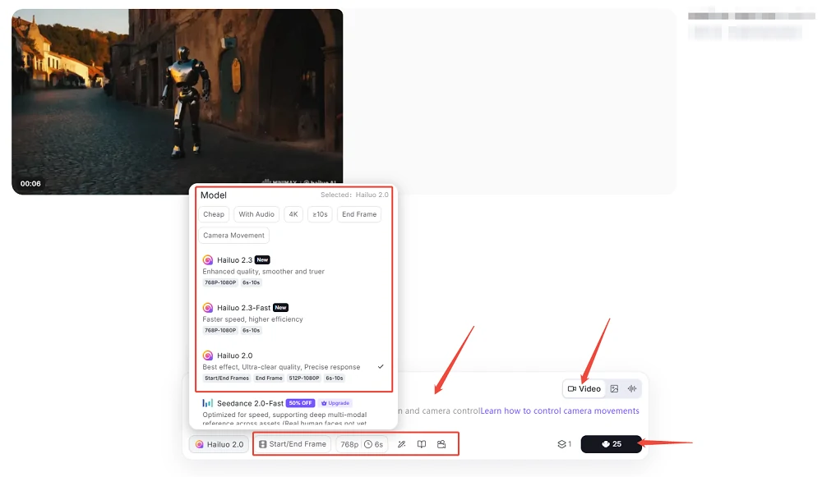Click the 6s-10s tag under Hailuo 2.3-Fast
The image size is (822, 477).
251,330
